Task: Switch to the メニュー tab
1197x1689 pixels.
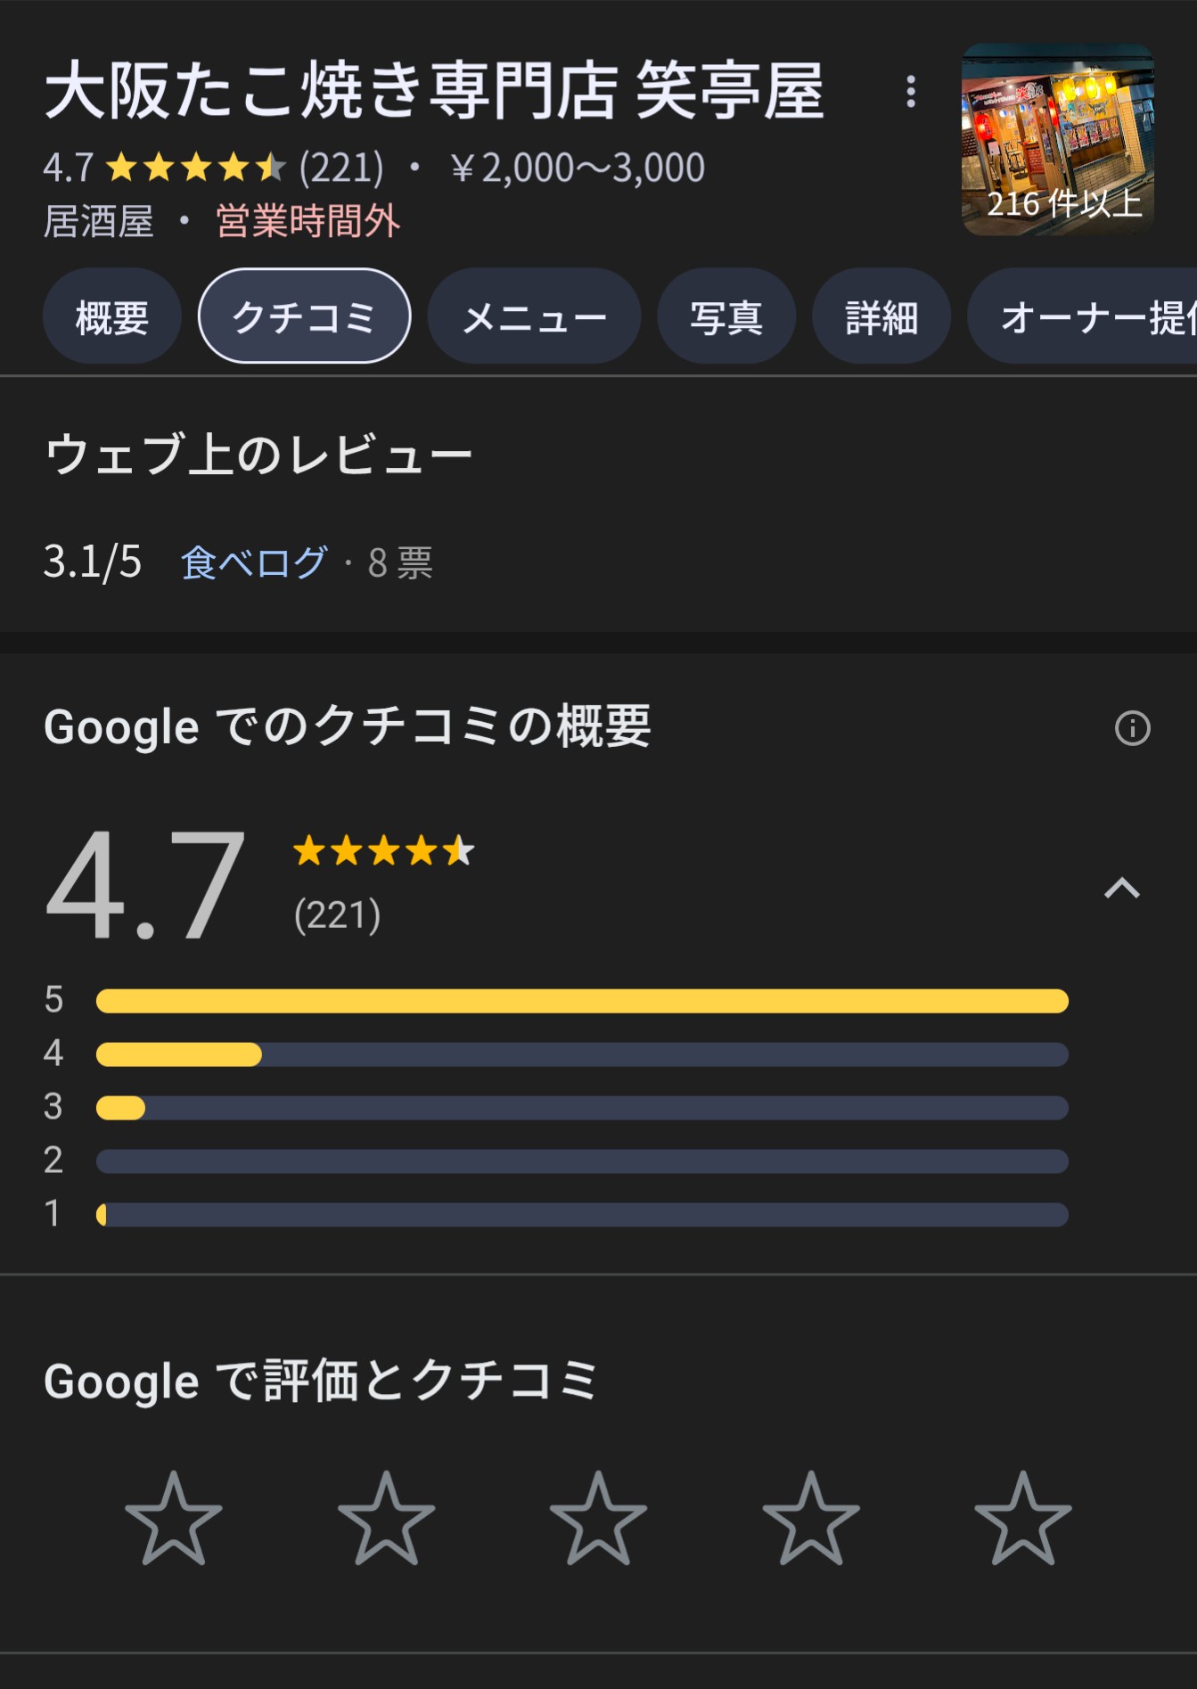Action: tap(534, 316)
